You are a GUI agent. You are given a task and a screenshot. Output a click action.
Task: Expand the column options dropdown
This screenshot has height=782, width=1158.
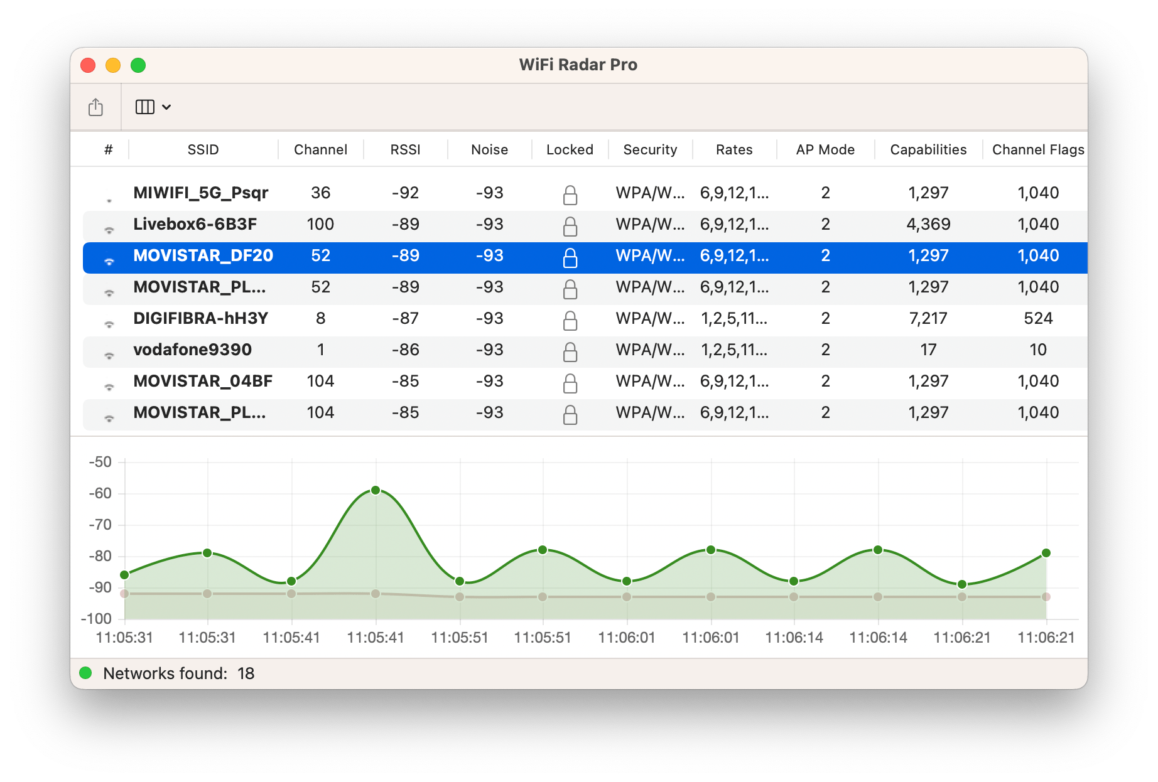coord(151,106)
